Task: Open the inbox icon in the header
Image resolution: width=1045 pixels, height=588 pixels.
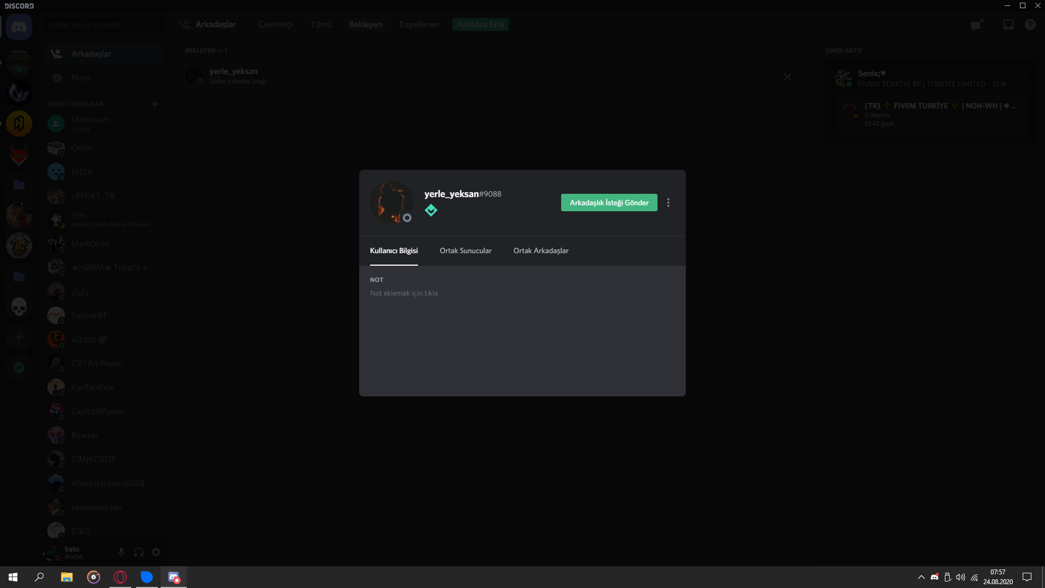Action: pos(1009,24)
